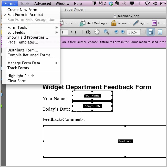Click the Feedback/Comments: label text

(x=64, y=119)
